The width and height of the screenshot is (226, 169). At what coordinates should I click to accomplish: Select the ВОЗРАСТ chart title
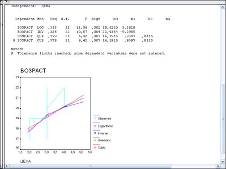click(33, 71)
